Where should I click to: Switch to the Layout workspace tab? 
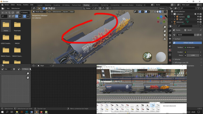click(40, 5)
